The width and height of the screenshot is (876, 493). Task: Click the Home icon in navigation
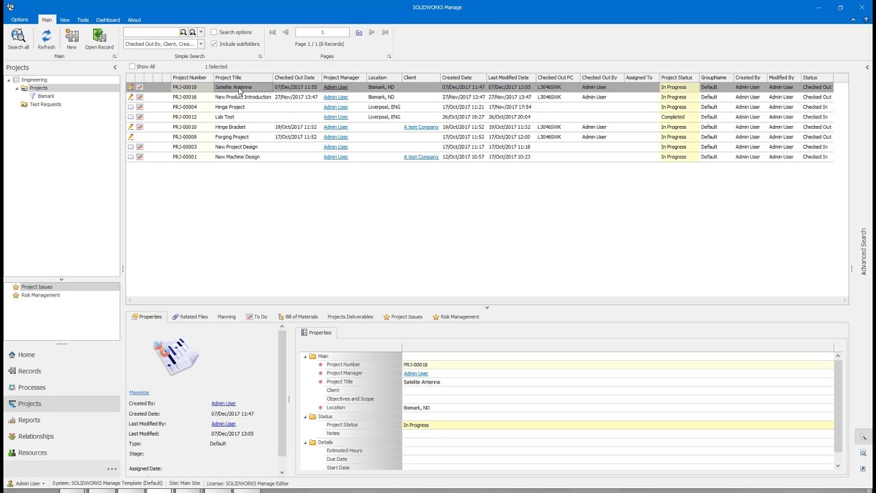[x=12, y=355]
